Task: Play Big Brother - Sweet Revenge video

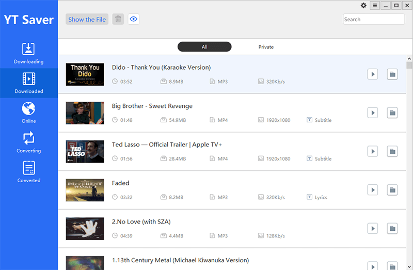Action: [x=373, y=113]
